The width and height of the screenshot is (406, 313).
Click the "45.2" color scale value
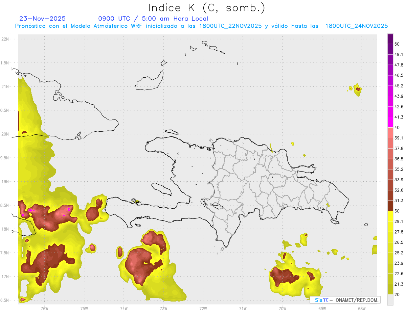(399, 86)
